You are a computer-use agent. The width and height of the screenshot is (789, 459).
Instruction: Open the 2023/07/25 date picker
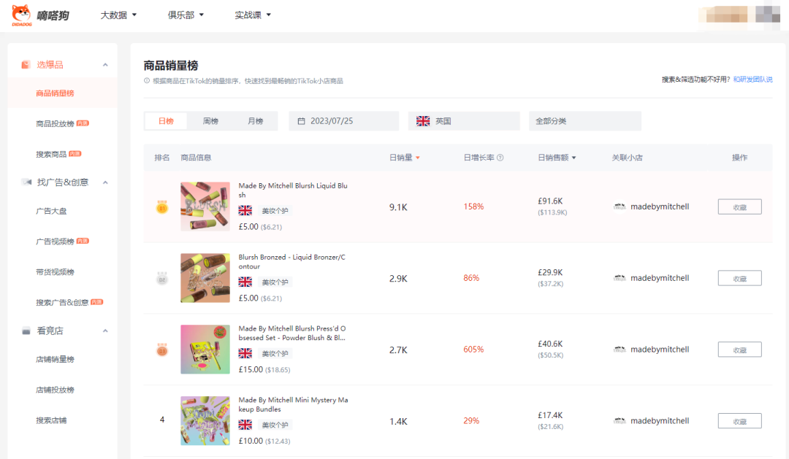click(343, 121)
